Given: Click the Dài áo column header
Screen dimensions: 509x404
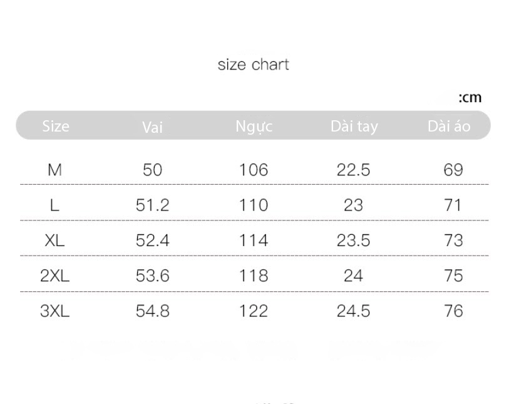Looking at the screenshot, I should [x=449, y=126].
